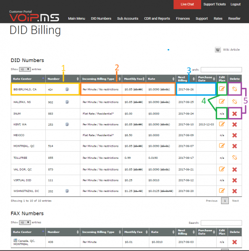Delete the INUM 883 DID

[235, 114]
